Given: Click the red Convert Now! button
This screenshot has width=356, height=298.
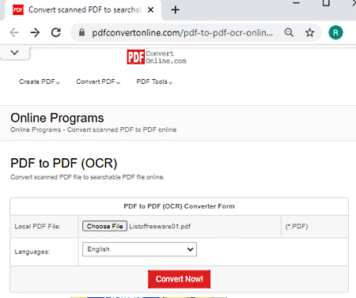Looking at the screenshot, I should click(x=179, y=279).
